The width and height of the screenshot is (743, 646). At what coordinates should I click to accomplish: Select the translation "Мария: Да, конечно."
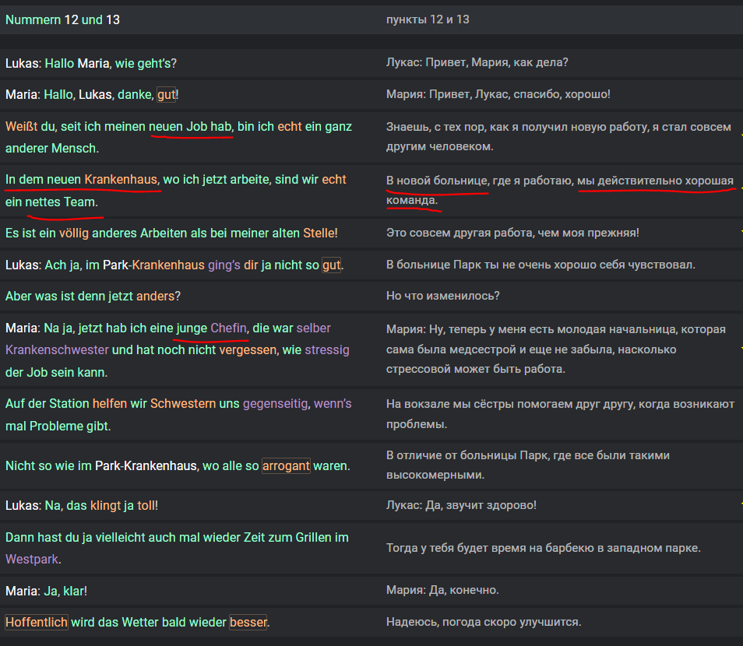click(x=442, y=590)
